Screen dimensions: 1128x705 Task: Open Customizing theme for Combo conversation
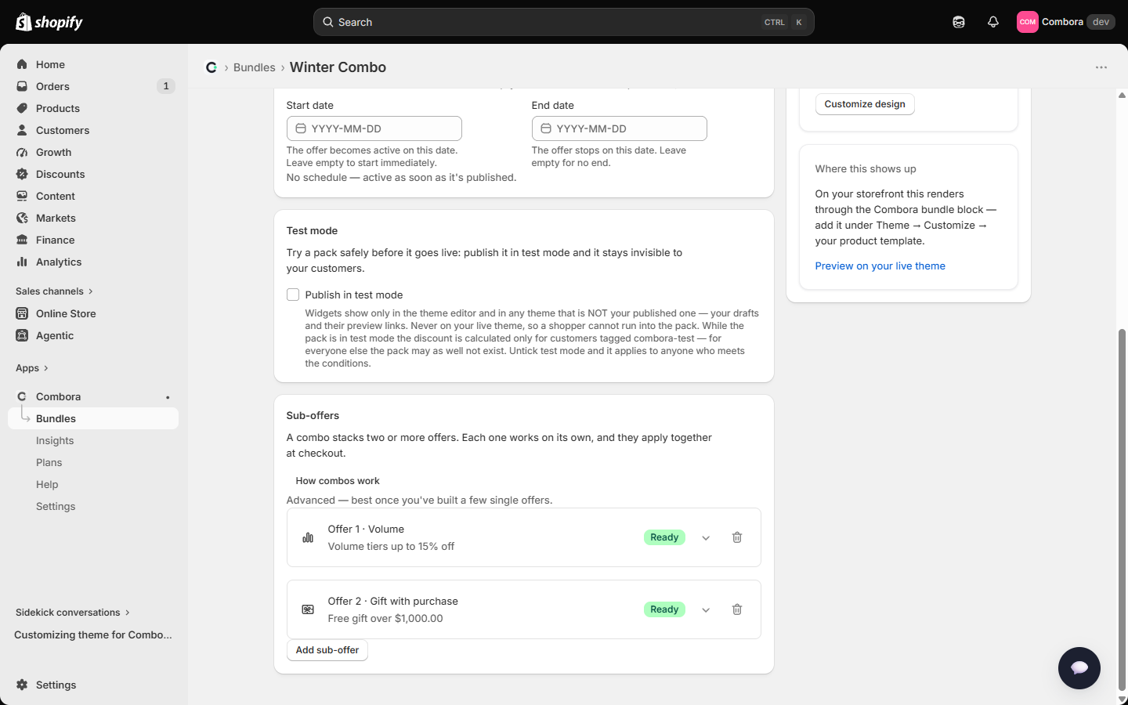point(93,634)
